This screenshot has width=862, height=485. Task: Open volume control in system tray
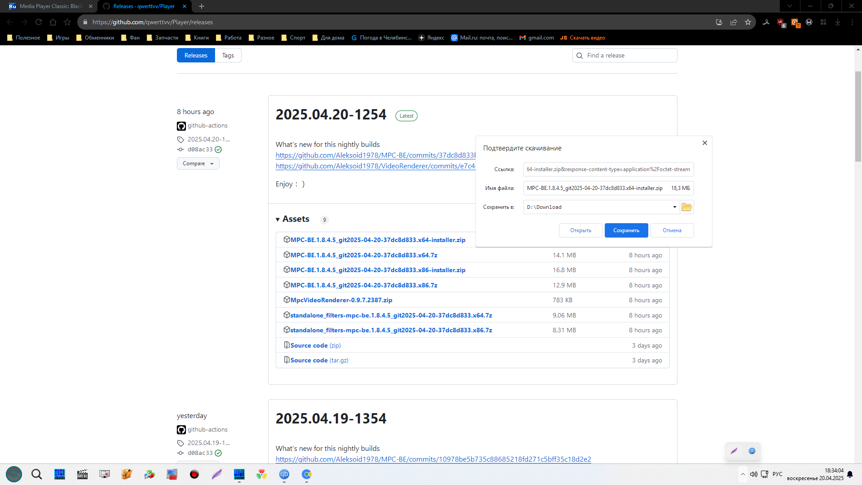click(754, 474)
